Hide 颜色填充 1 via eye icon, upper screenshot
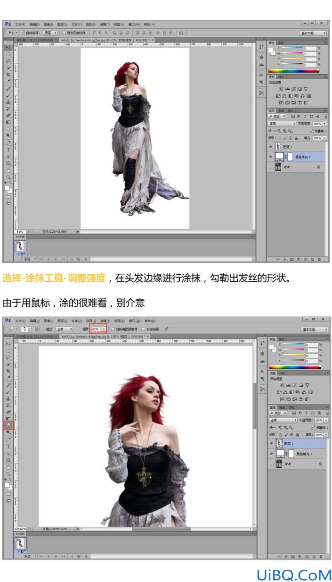The image size is (332, 582). (271, 157)
